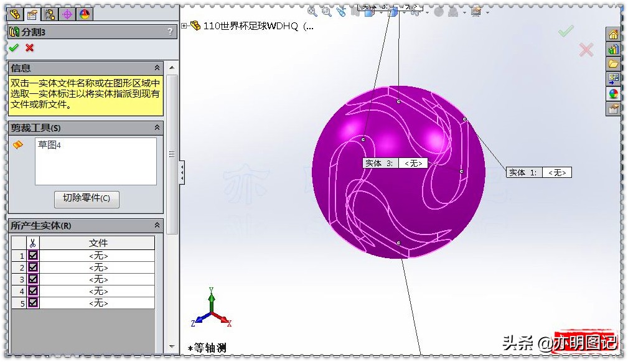Click the display style cube icon in heads-up toolbar
628x362 pixels.
tap(393, 12)
